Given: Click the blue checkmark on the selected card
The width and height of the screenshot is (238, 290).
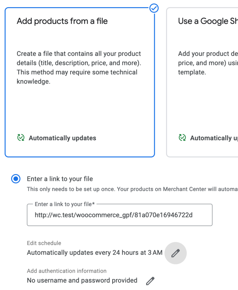Looking at the screenshot, I should 154,8.
